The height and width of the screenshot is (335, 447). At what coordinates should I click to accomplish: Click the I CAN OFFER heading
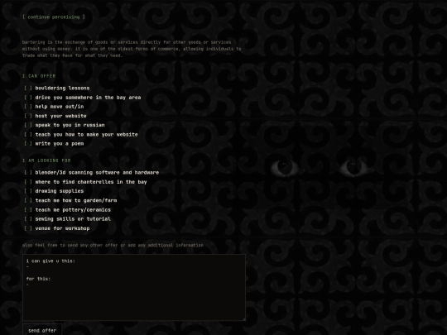[x=39, y=76]
